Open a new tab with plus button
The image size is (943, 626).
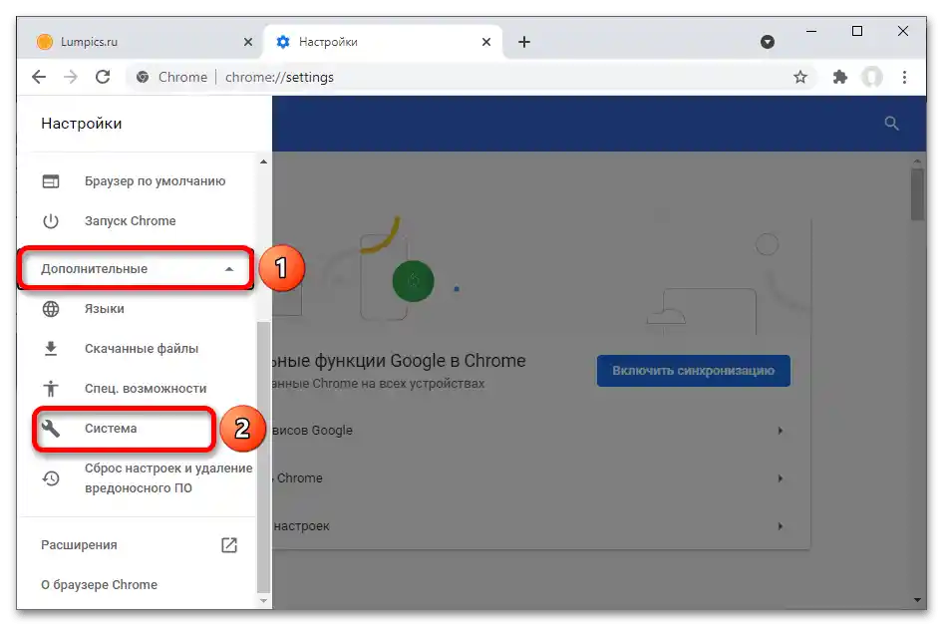coord(523,42)
